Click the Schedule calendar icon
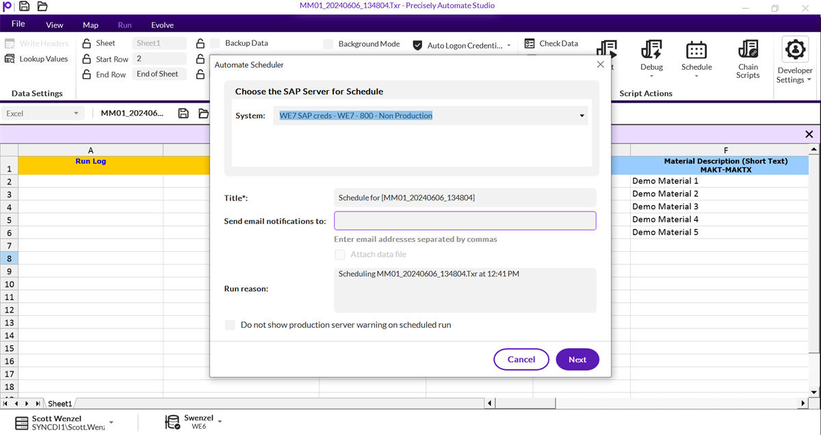The height and width of the screenshot is (435, 821). tap(696, 49)
